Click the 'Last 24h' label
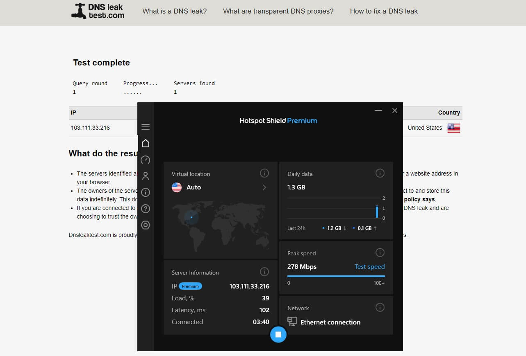 point(296,228)
